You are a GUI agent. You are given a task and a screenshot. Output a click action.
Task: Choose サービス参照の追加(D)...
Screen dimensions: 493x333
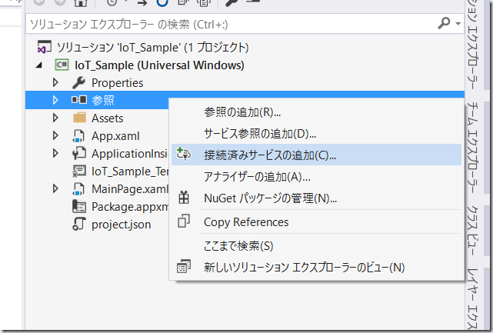click(x=316, y=133)
